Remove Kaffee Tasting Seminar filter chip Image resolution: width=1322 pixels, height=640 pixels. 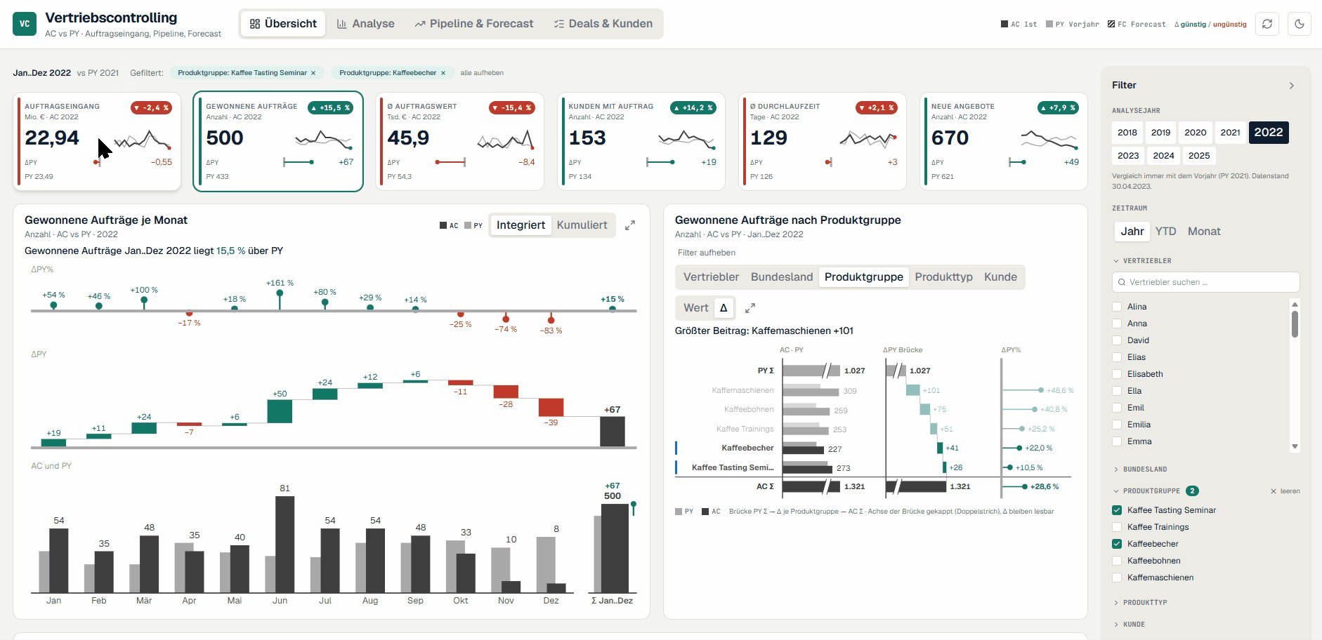[313, 73]
